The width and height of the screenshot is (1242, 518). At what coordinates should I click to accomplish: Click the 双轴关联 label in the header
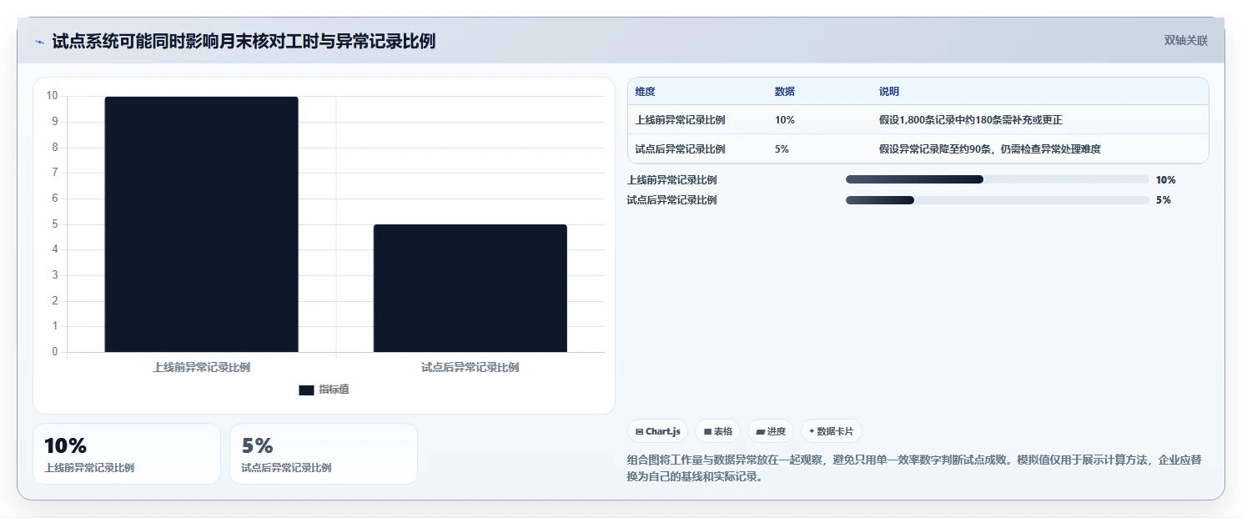1185,40
